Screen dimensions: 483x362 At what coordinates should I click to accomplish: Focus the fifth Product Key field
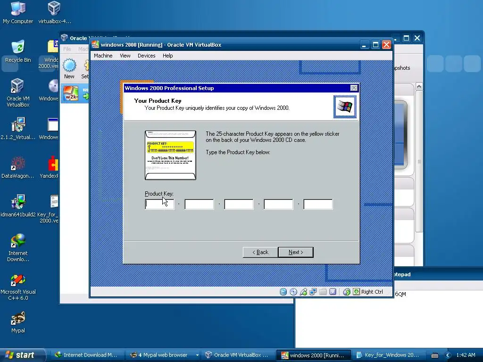(x=318, y=205)
